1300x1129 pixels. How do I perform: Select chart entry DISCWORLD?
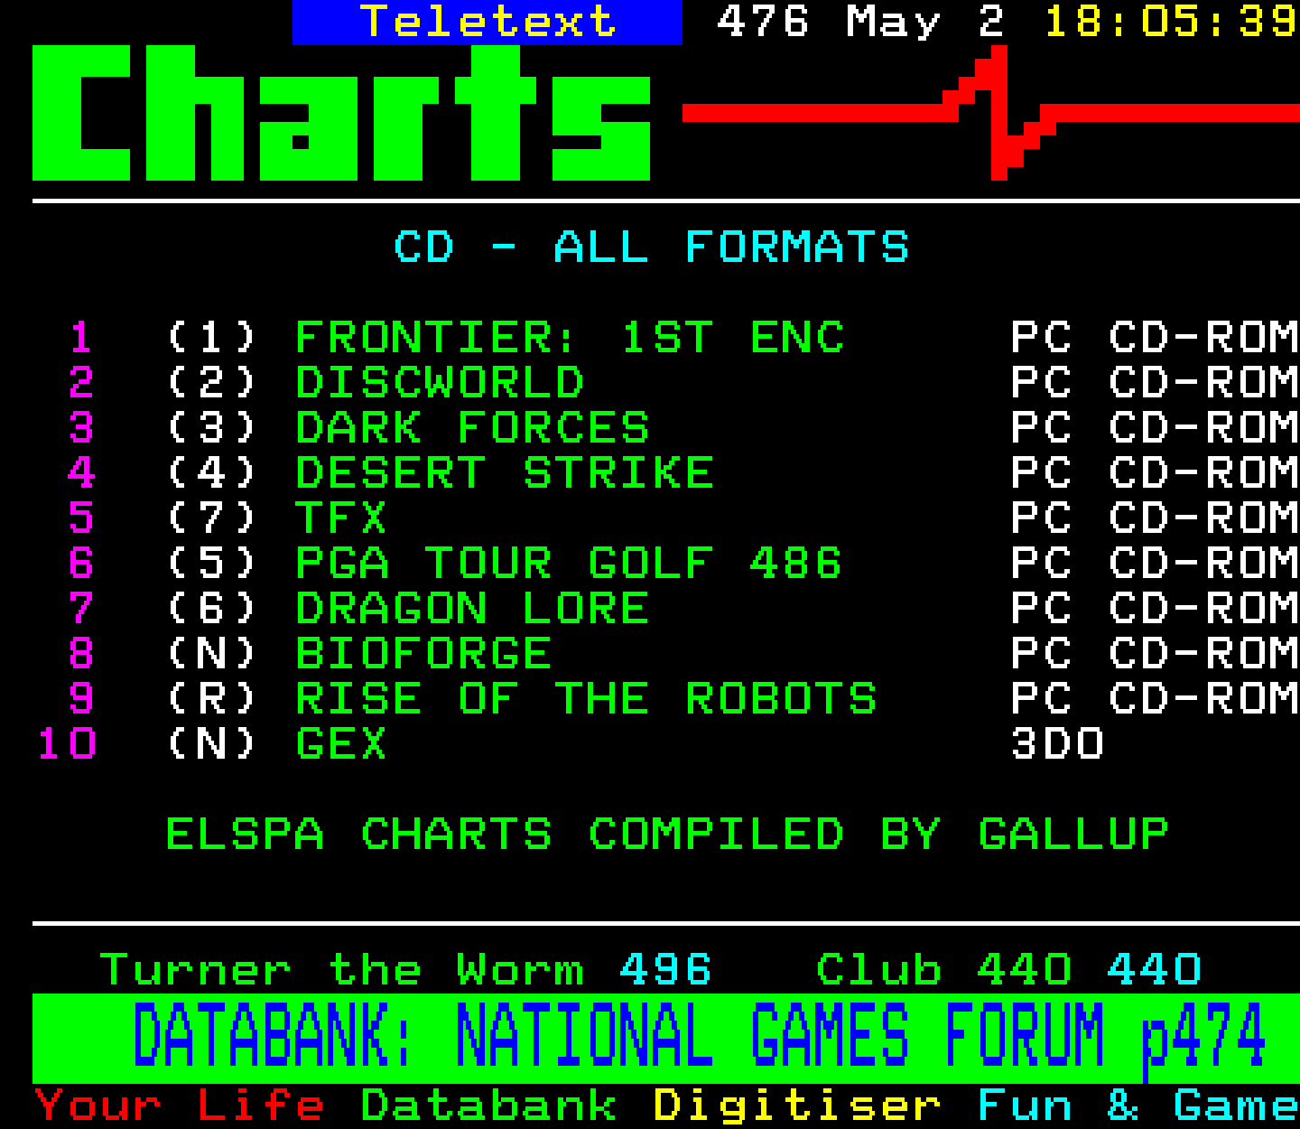440,383
